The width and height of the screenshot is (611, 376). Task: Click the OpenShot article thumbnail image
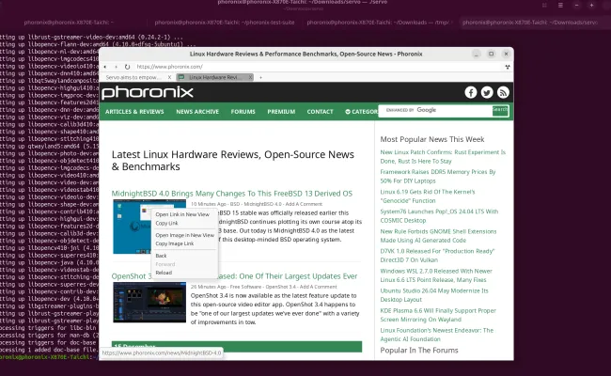click(x=149, y=302)
